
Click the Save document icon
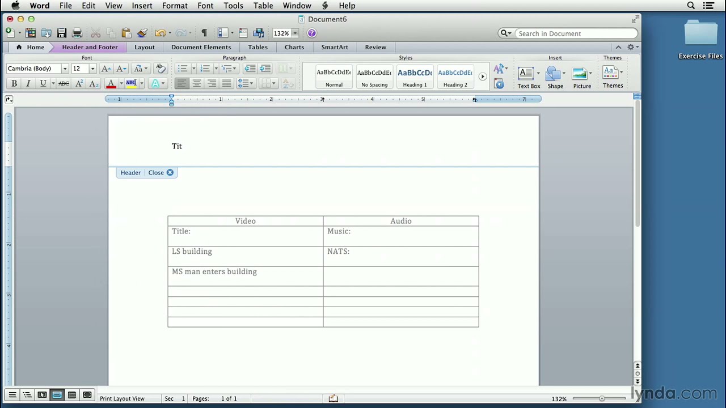pyautogui.click(x=61, y=33)
